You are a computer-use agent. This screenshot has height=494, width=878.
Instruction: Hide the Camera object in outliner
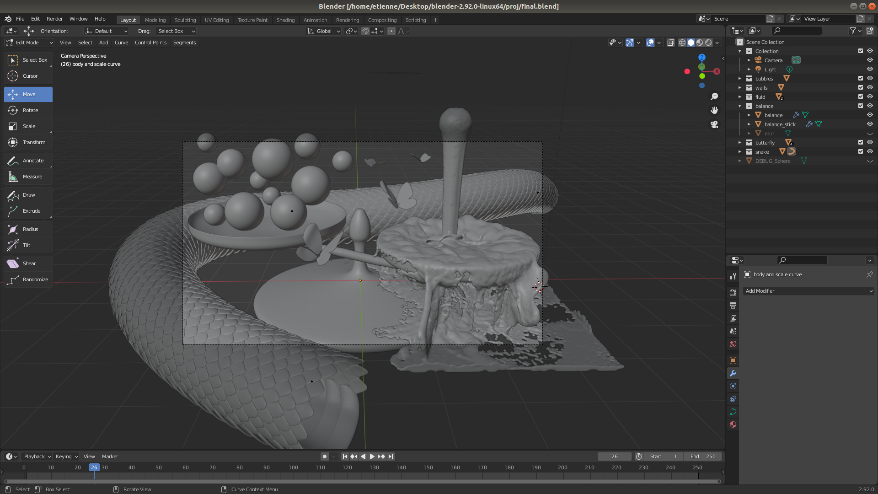[870, 60]
